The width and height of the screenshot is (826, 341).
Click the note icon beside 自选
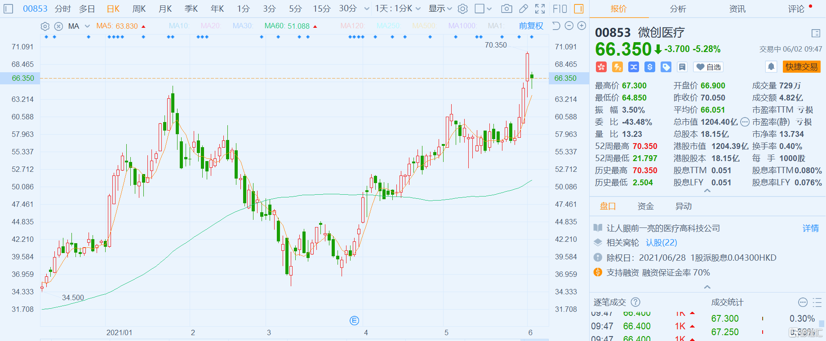(x=682, y=67)
